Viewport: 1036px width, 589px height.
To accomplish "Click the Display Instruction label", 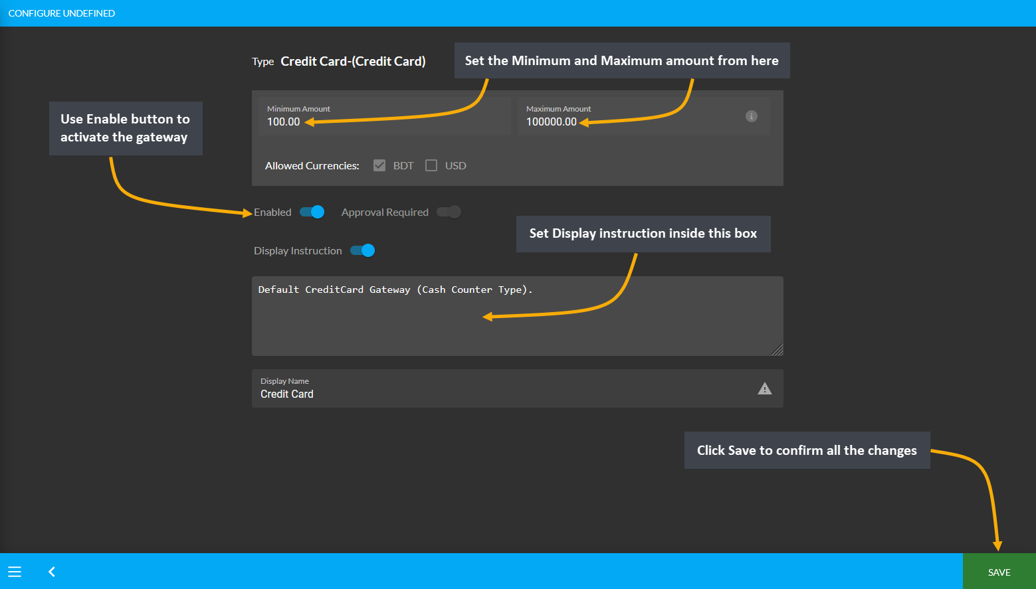I will click(298, 250).
